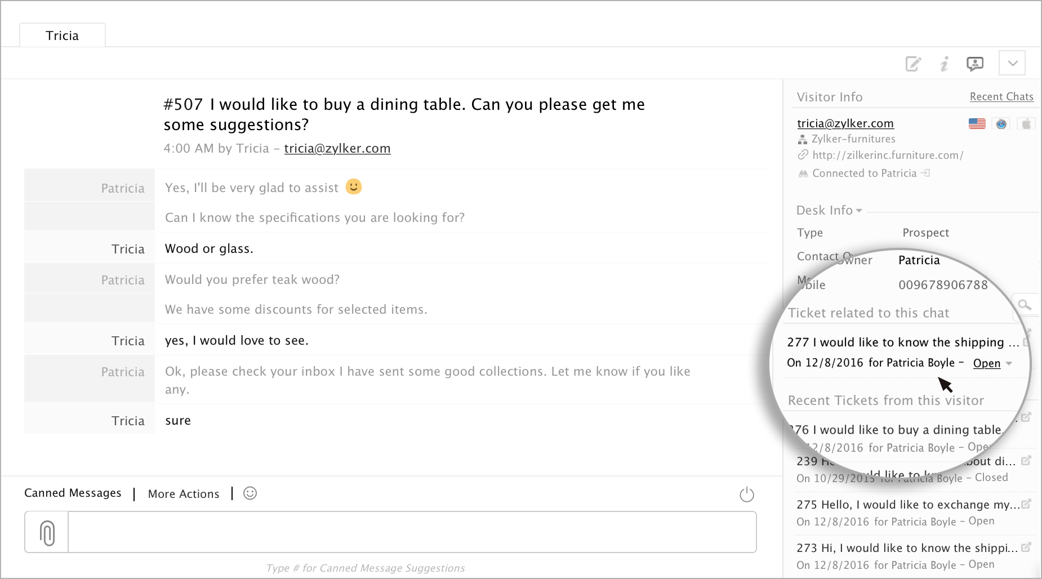
Task: Click the chat message input box
Action: (x=411, y=532)
